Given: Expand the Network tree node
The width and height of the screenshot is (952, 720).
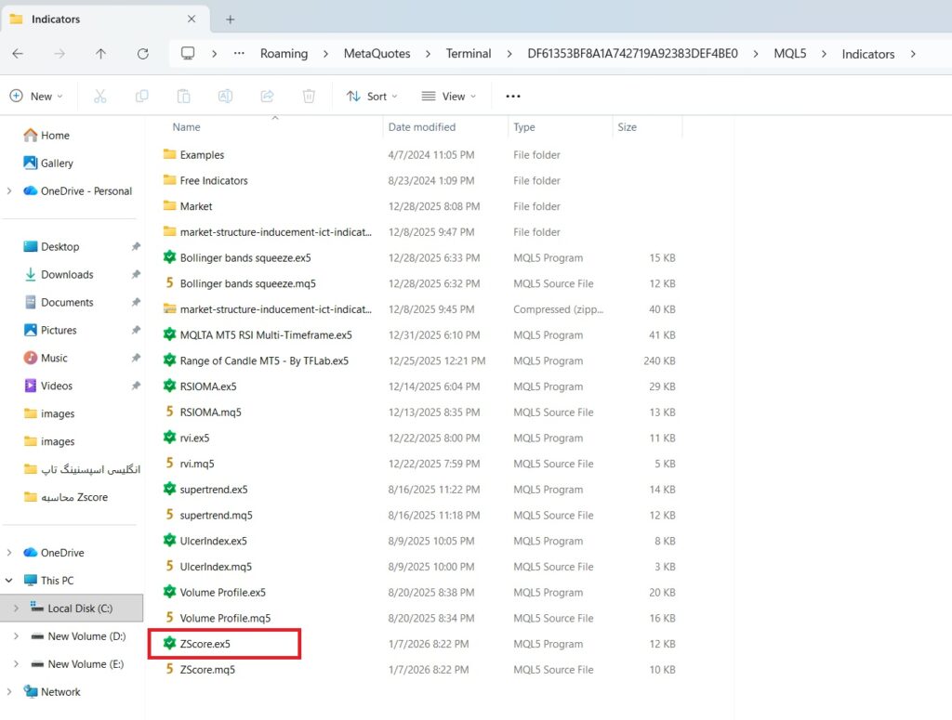Looking at the screenshot, I should pos(9,692).
